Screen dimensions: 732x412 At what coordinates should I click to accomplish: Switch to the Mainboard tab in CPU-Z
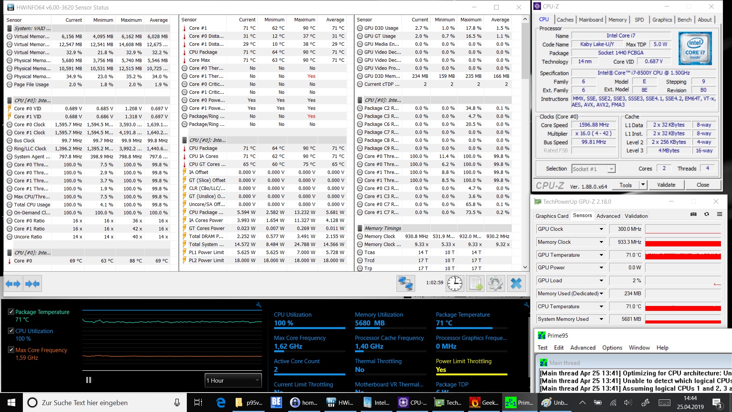pyautogui.click(x=591, y=19)
